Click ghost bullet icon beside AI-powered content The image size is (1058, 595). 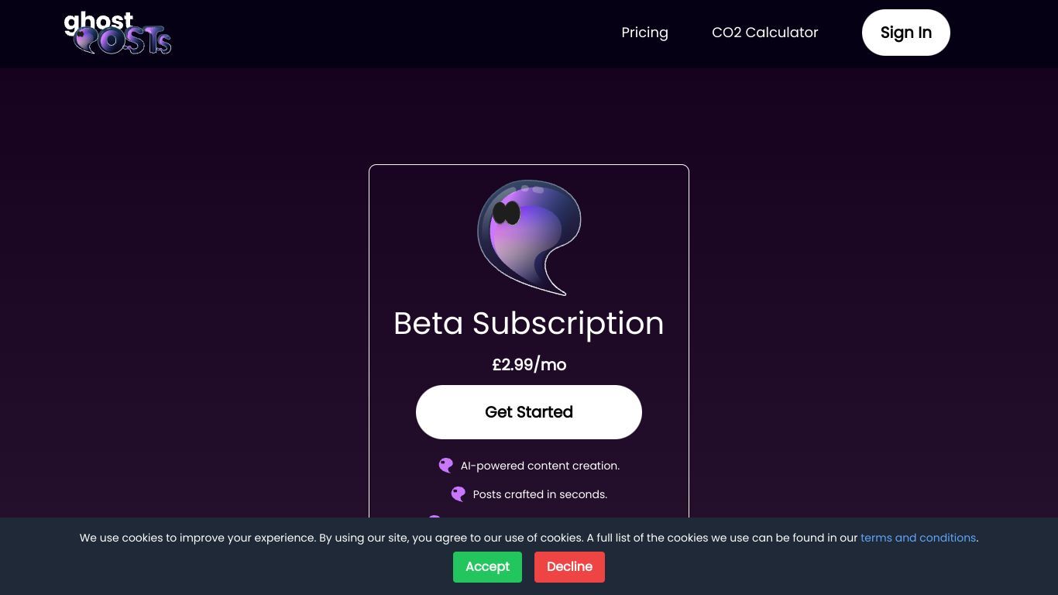pyautogui.click(x=446, y=466)
